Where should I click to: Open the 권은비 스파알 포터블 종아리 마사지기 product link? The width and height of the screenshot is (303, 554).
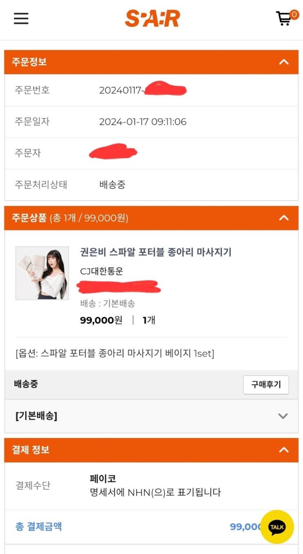coord(156,252)
